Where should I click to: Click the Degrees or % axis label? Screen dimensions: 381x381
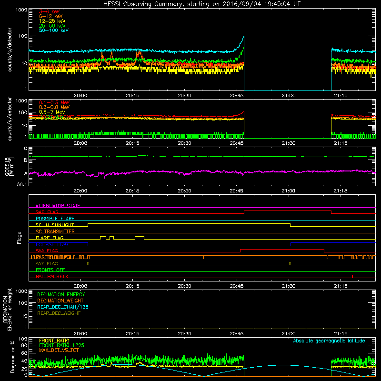(12, 357)
